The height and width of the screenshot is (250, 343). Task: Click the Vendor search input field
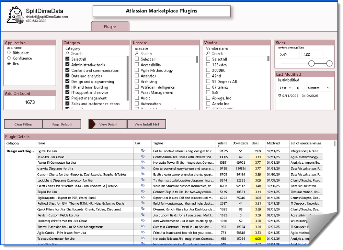click(237, 53)
